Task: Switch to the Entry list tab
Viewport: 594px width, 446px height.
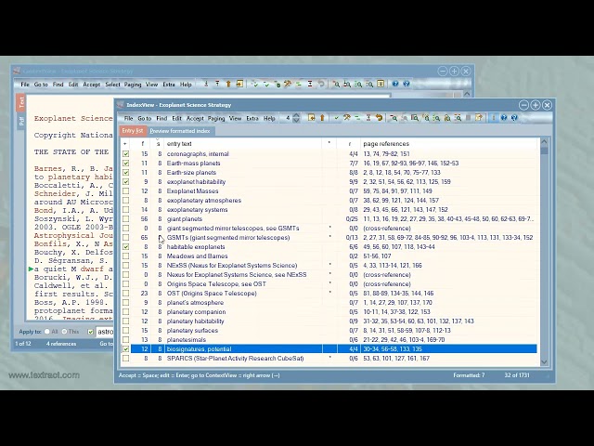Action: pos(133,130)
